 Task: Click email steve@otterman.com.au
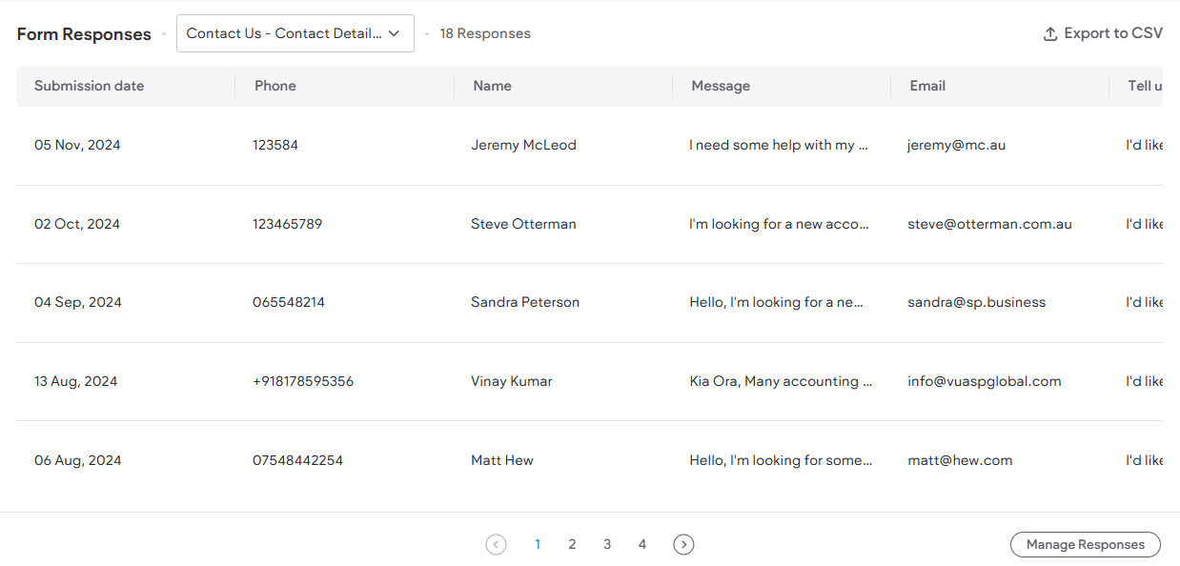[x=989, y=224]
